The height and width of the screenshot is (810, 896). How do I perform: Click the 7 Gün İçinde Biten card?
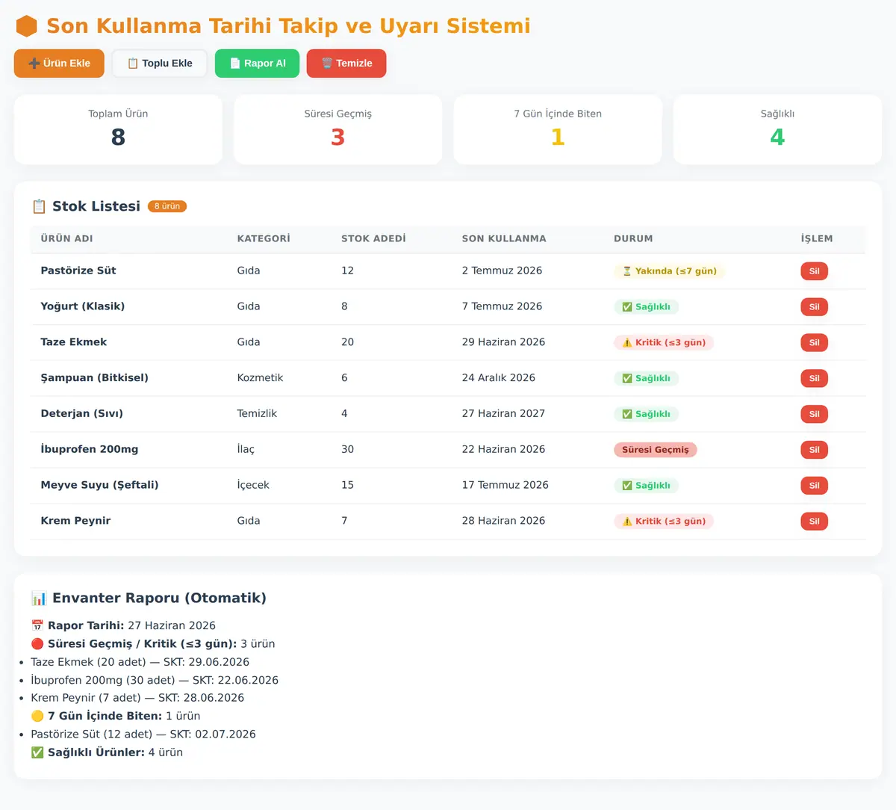pos(558,129)
